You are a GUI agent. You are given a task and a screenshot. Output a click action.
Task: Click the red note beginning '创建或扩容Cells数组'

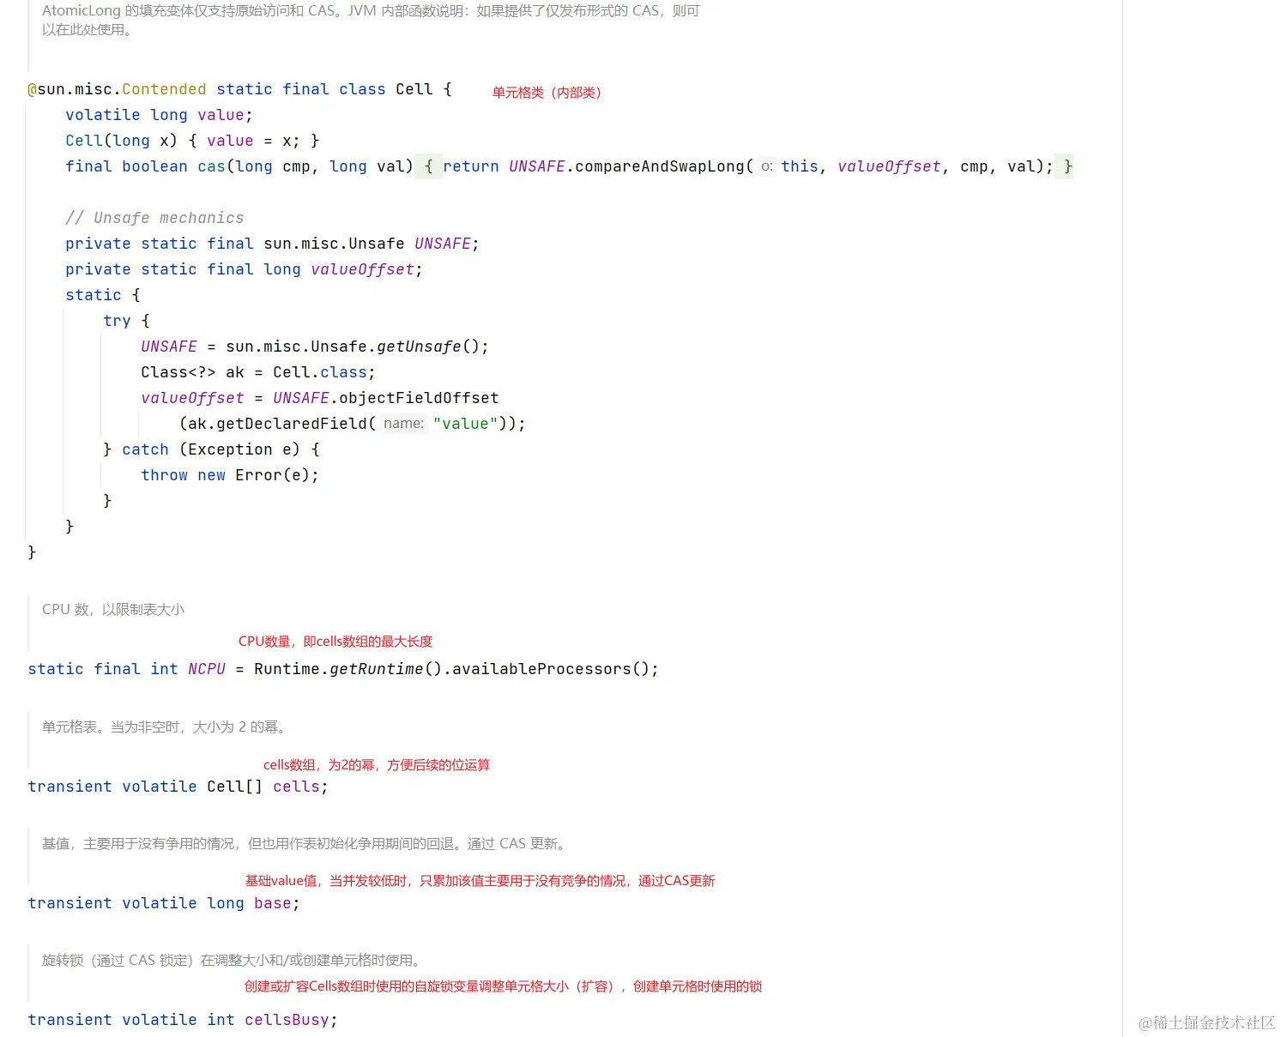(503, 986)
